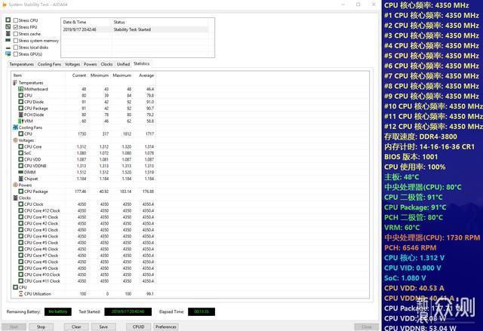The image size is (483, 331).
Task: Click the Test Started timestamp display
Action: point(128,311)
